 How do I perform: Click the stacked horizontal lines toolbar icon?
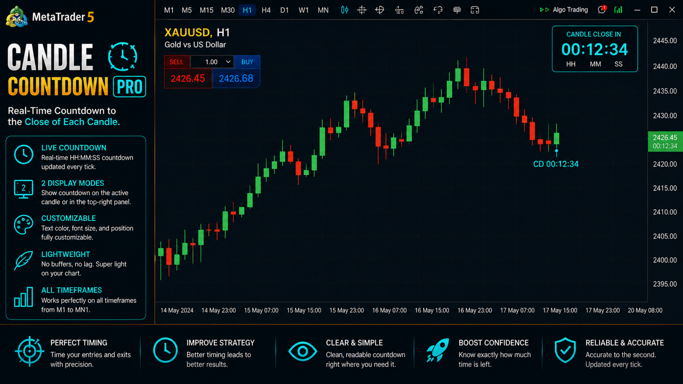[x=457, y=10]
